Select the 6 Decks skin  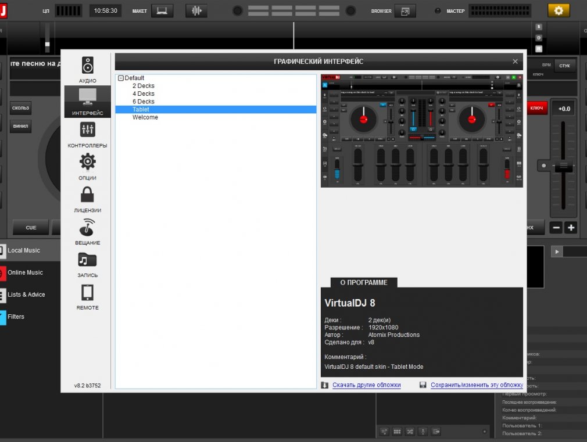tap(144, 102)
